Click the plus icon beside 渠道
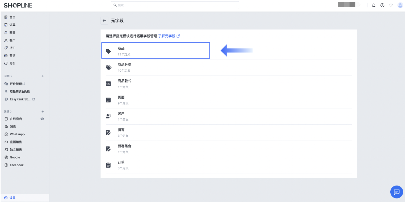The width and height of the screenshot is (405, 202). tap(42, 111)
